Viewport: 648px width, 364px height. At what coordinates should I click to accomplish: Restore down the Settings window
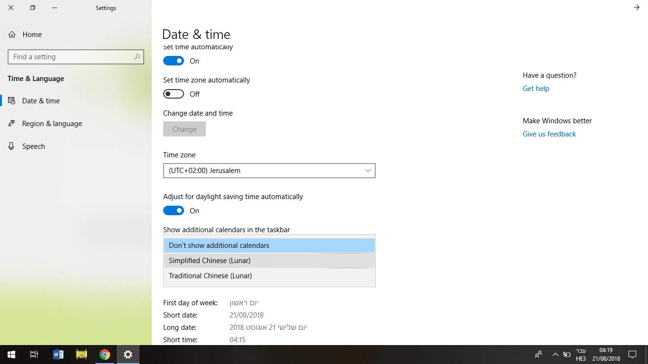click(x=33, y=8)
